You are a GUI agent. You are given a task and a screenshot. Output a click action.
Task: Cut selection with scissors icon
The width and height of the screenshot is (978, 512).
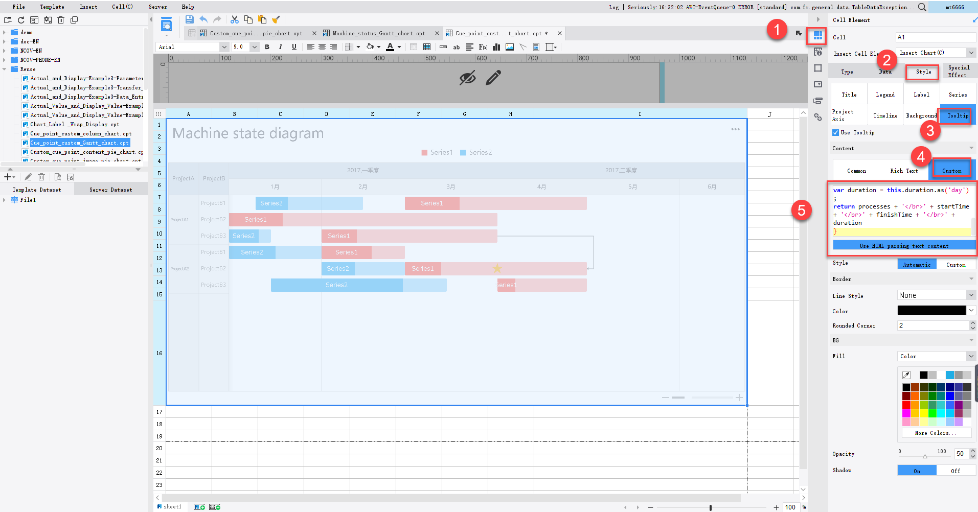tap(235, 19)
